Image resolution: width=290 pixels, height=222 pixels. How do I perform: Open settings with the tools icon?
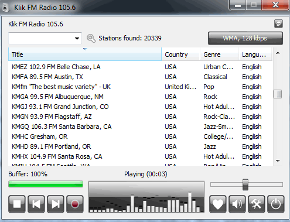point(257,204)
